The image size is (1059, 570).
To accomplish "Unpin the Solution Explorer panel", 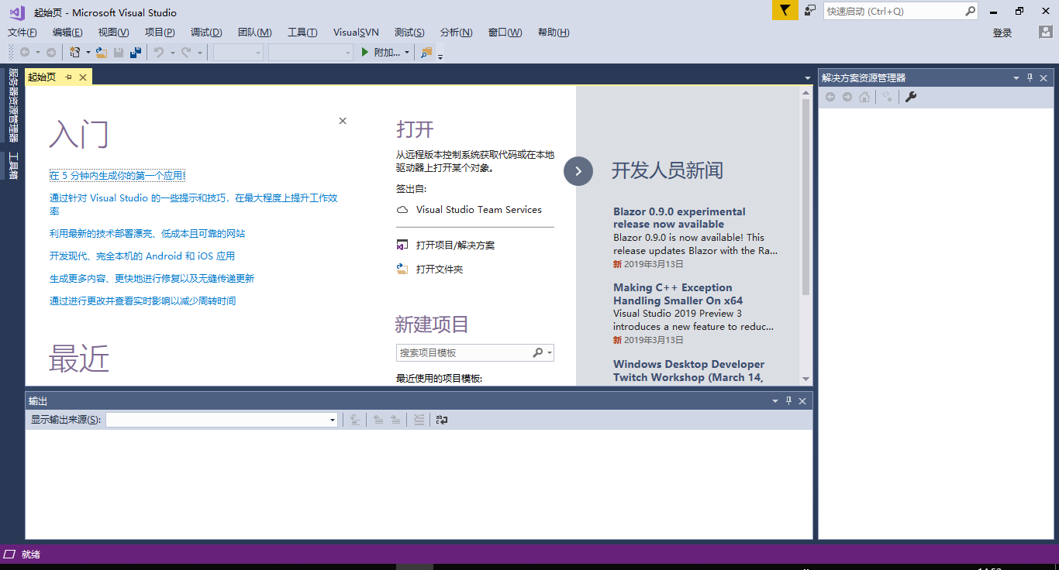I will tap(1030, 77).
